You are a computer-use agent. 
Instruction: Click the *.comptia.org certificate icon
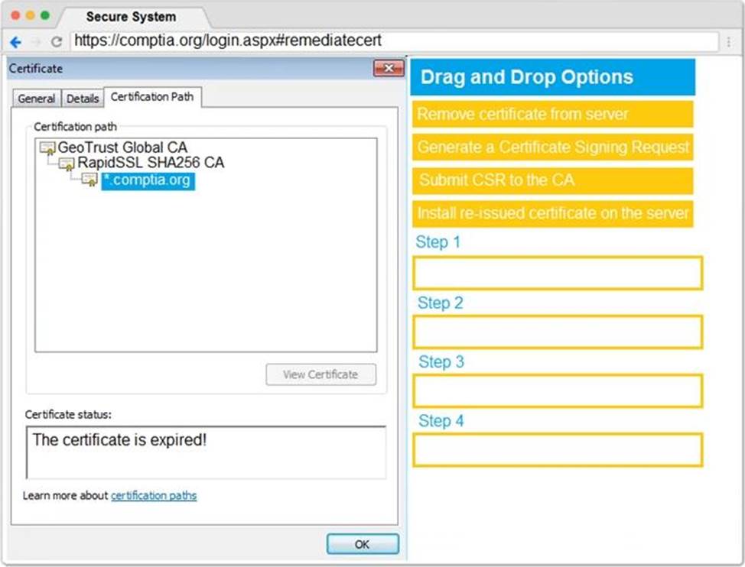(x=89, y=180)
